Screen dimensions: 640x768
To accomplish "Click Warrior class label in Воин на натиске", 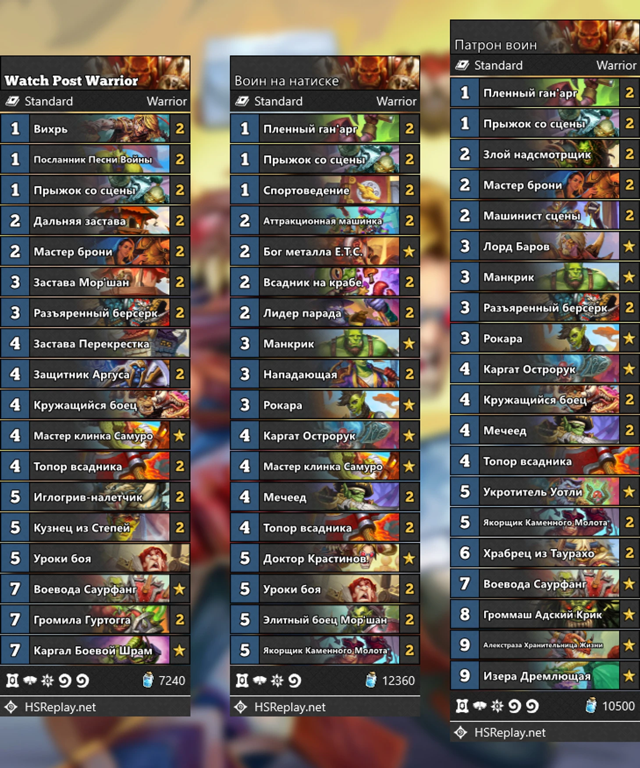I will pyautogui.click(x=396, y=101).
